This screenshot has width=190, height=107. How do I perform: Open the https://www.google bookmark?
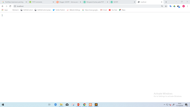pyautogui.click(x=90, y=10)
